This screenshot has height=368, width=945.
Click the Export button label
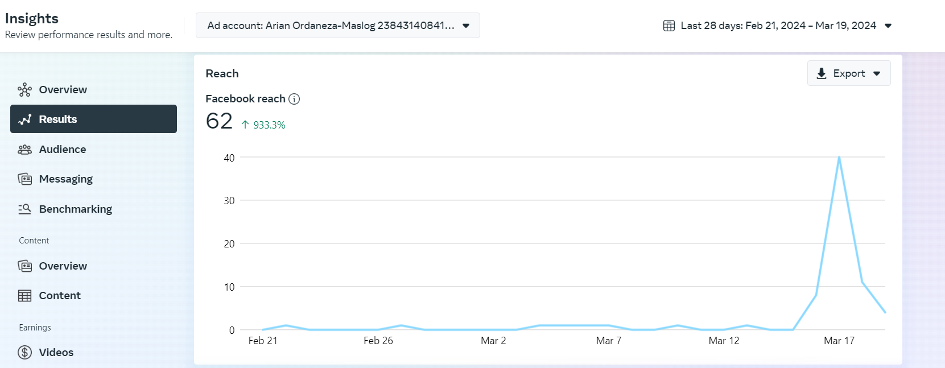tap(849, 73)
